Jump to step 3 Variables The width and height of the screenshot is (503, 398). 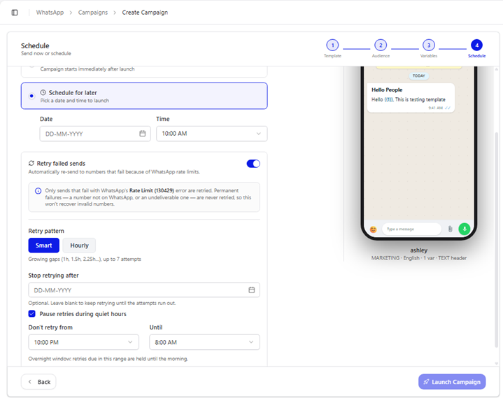tap(429, 45)
